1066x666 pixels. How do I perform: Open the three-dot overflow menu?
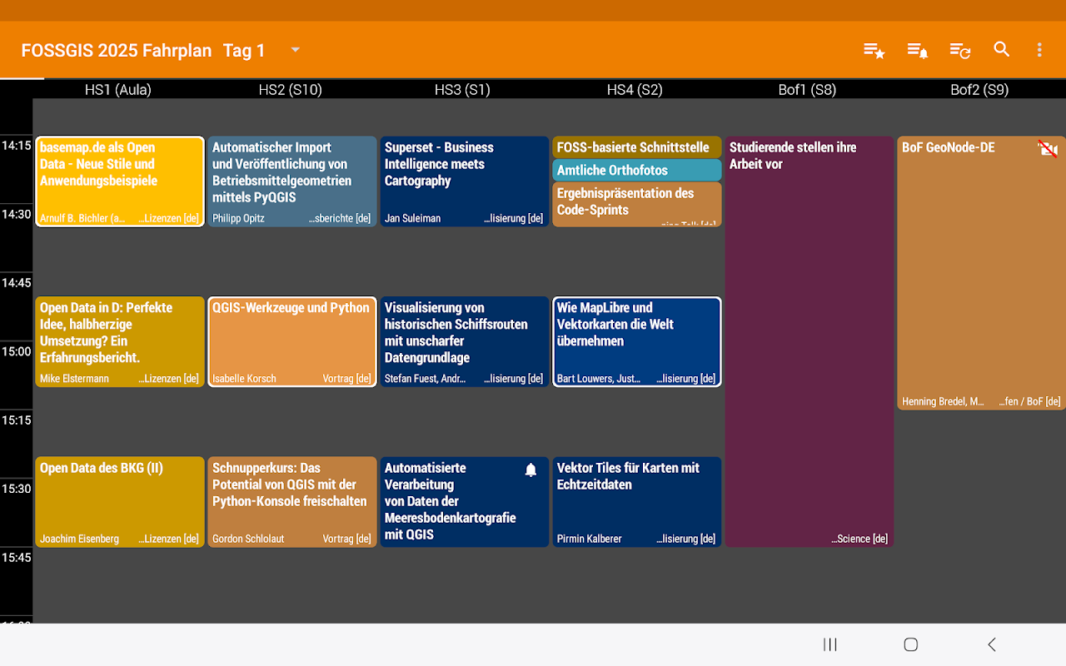[1039, 50]
